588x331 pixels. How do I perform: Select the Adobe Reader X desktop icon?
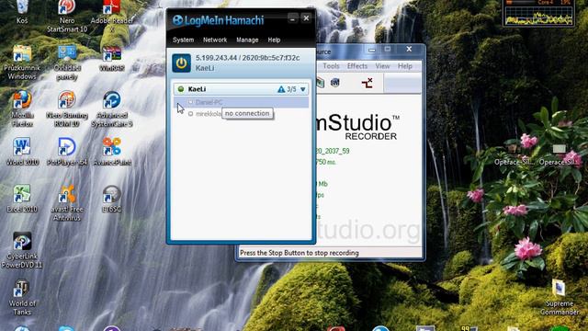pyautogui.click(x=112, y=16)
